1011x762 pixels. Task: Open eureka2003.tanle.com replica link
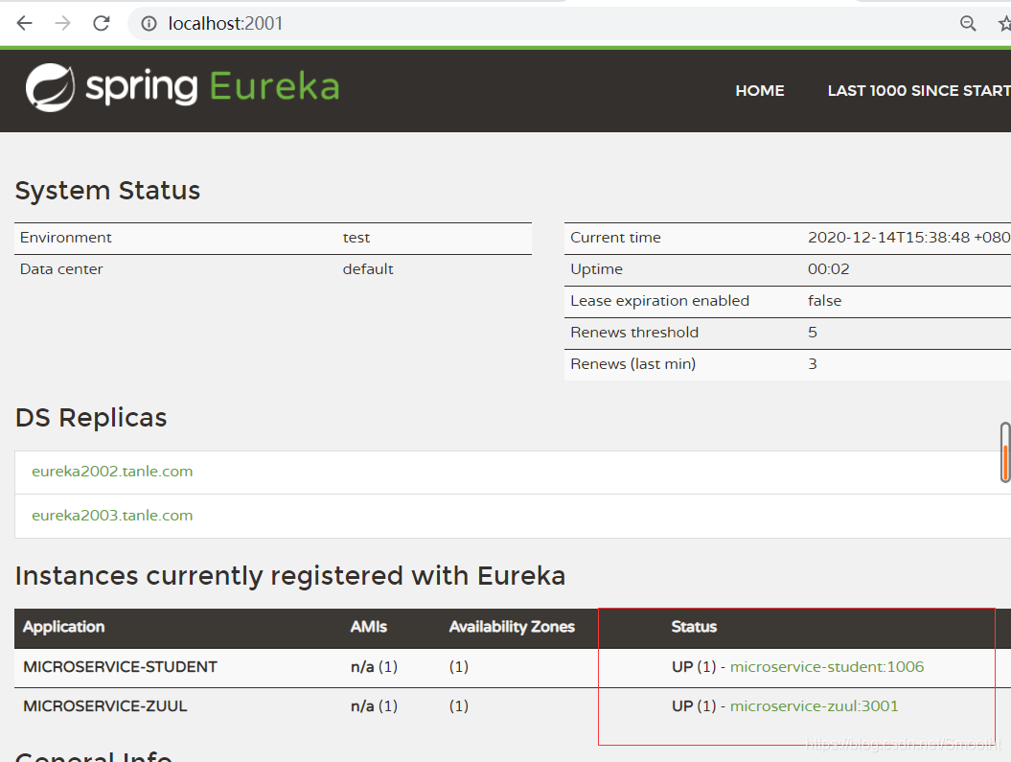[112, 515]
